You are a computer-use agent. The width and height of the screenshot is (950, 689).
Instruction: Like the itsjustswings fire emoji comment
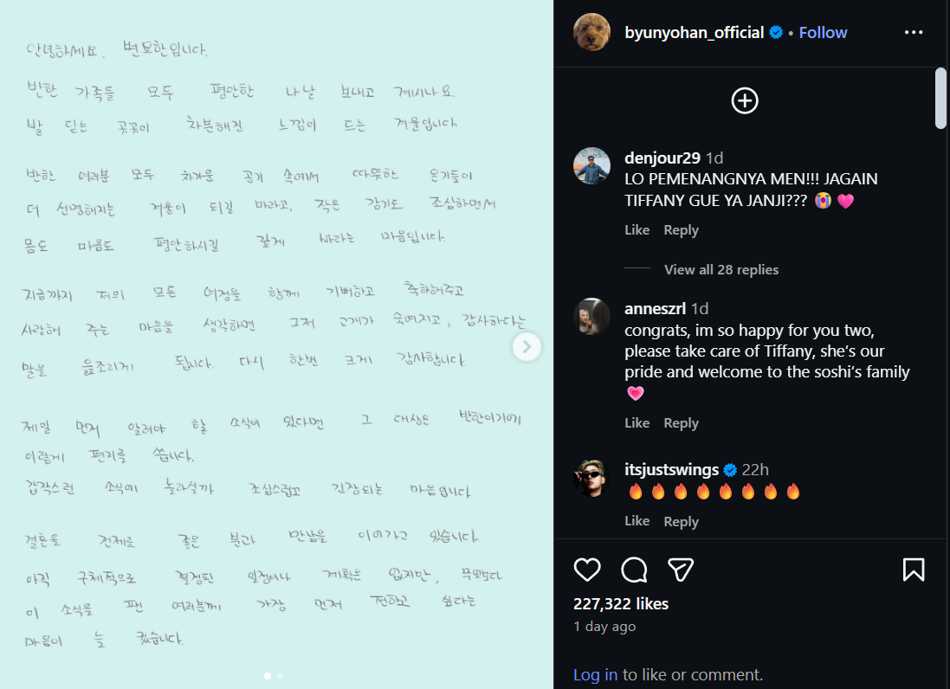click(x=637, y=521)
